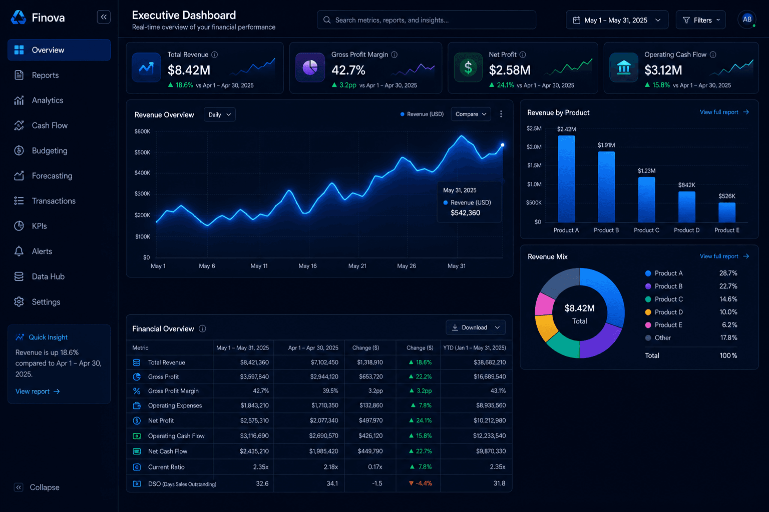Click the Product B bar in chart
Image resolution: width=769 pixels, height=512 pixels.
(606, 187)
